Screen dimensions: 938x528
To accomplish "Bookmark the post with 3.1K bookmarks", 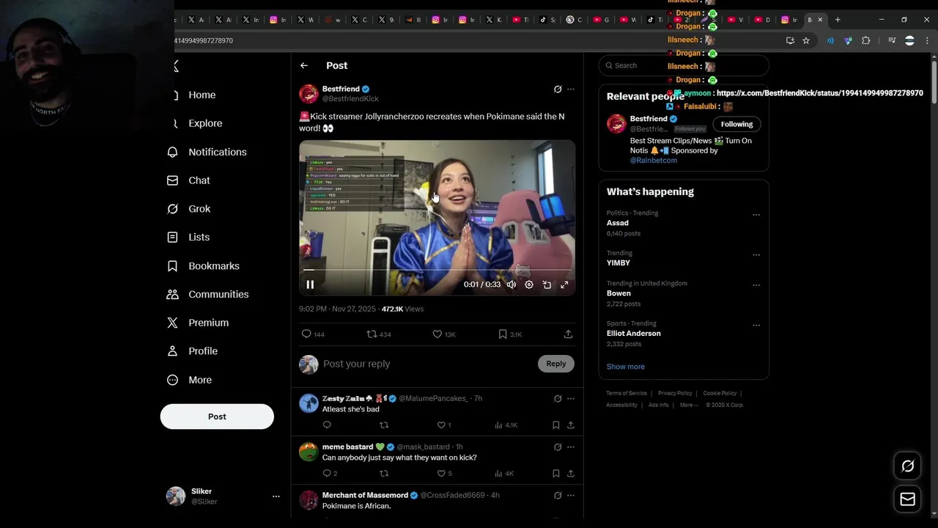I will click(503, 334).
